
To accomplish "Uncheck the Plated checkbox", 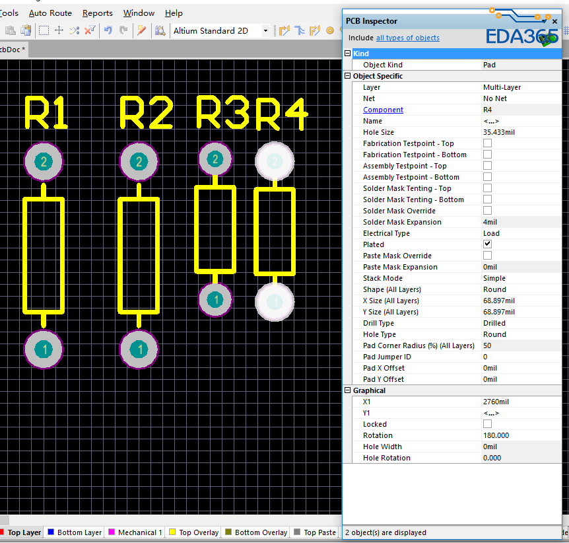I will (487, 244).
